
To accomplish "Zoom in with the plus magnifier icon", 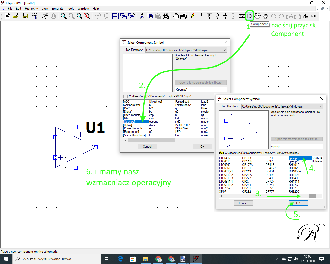I will 63,16.
